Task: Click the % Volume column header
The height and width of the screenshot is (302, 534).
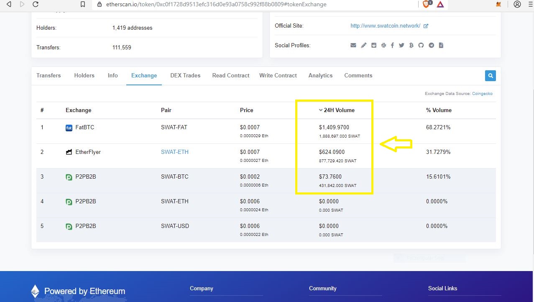Action: [x=439, y=110]
